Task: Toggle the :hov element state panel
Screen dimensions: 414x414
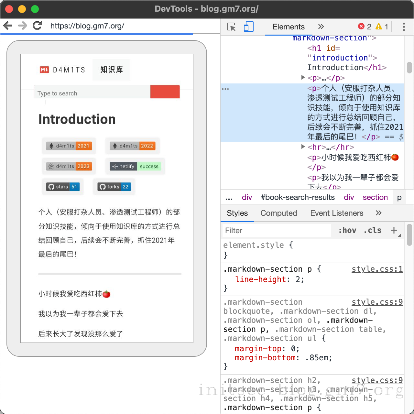Action: coord(347,230)
